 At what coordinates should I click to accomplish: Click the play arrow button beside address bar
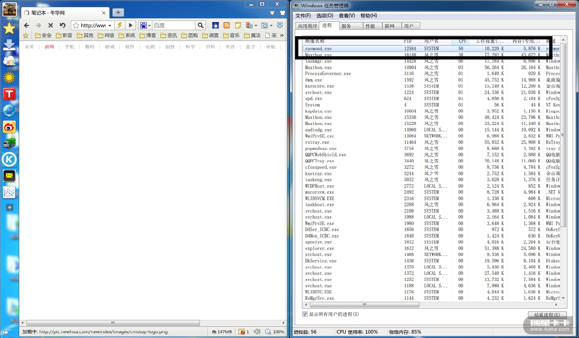pyautogui.click(x=131, y=25)
